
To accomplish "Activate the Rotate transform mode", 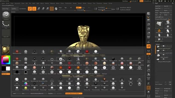I will (x=47, y=8).
